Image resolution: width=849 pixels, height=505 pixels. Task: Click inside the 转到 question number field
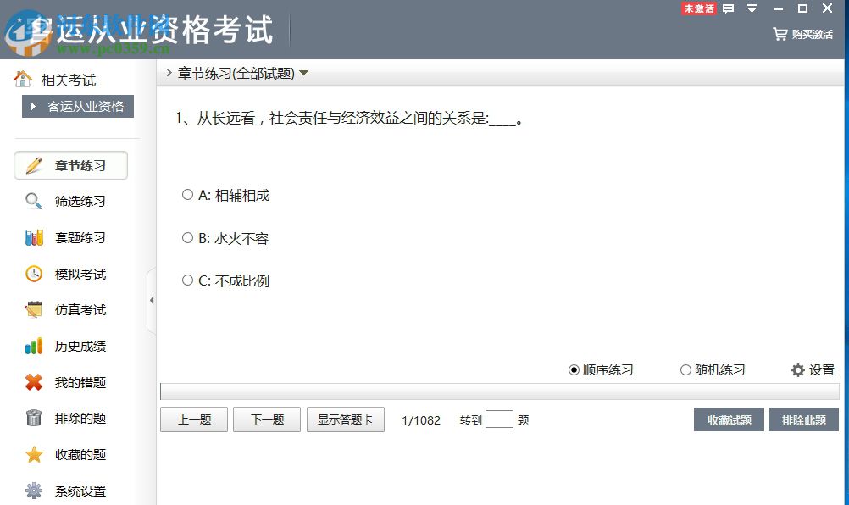(x=500, y=419)
